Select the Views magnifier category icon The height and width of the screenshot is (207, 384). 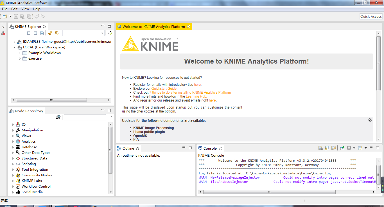point(18,136)
